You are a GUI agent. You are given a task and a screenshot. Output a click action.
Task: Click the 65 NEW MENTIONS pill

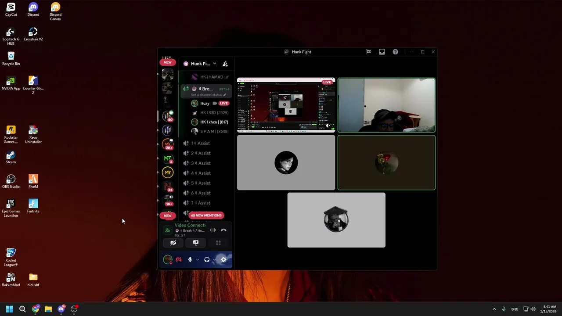point(206,215)
